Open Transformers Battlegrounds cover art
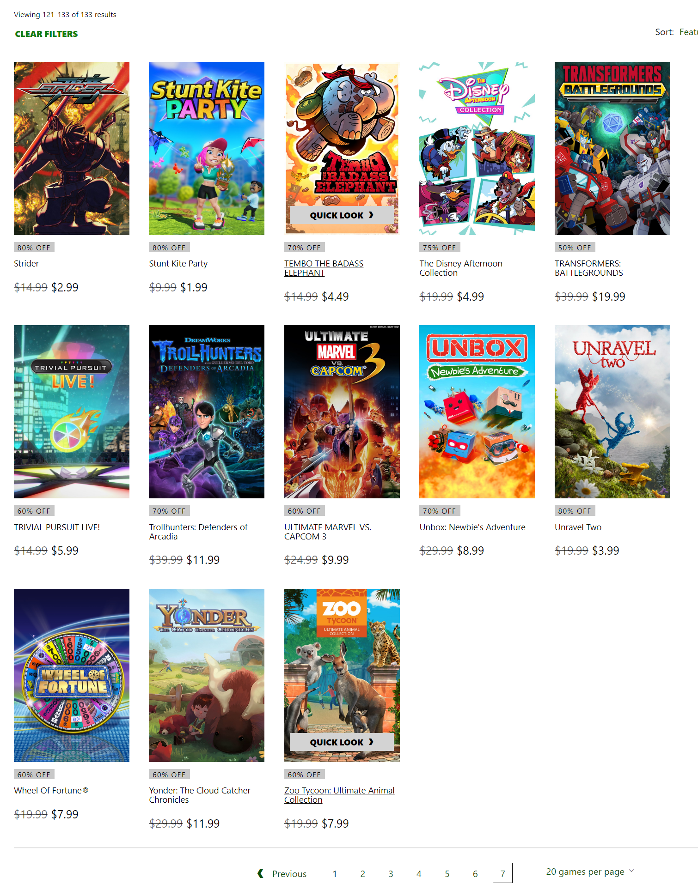This screenshot has height=890, width=698. point(612,148)
